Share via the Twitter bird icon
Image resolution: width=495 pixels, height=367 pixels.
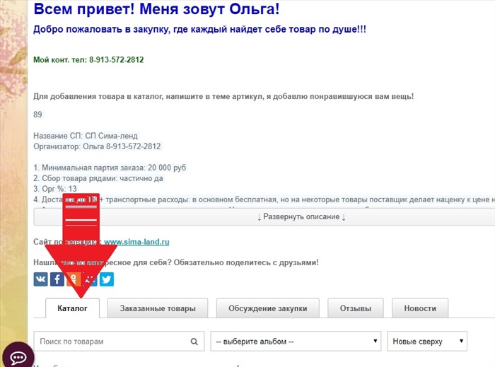coord(107,279)
